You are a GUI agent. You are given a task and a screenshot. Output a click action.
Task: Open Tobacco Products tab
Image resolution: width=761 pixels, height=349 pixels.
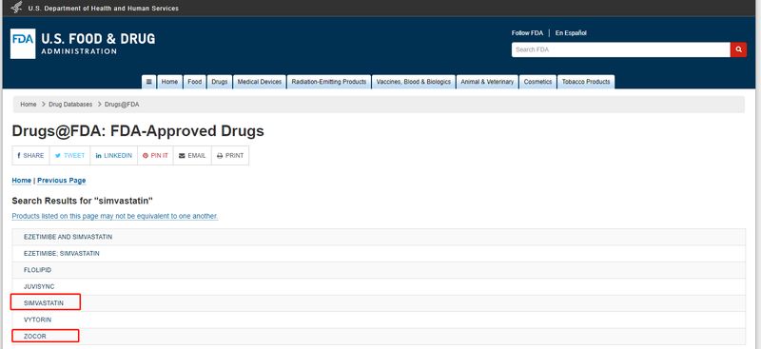[x=586, y=82]
